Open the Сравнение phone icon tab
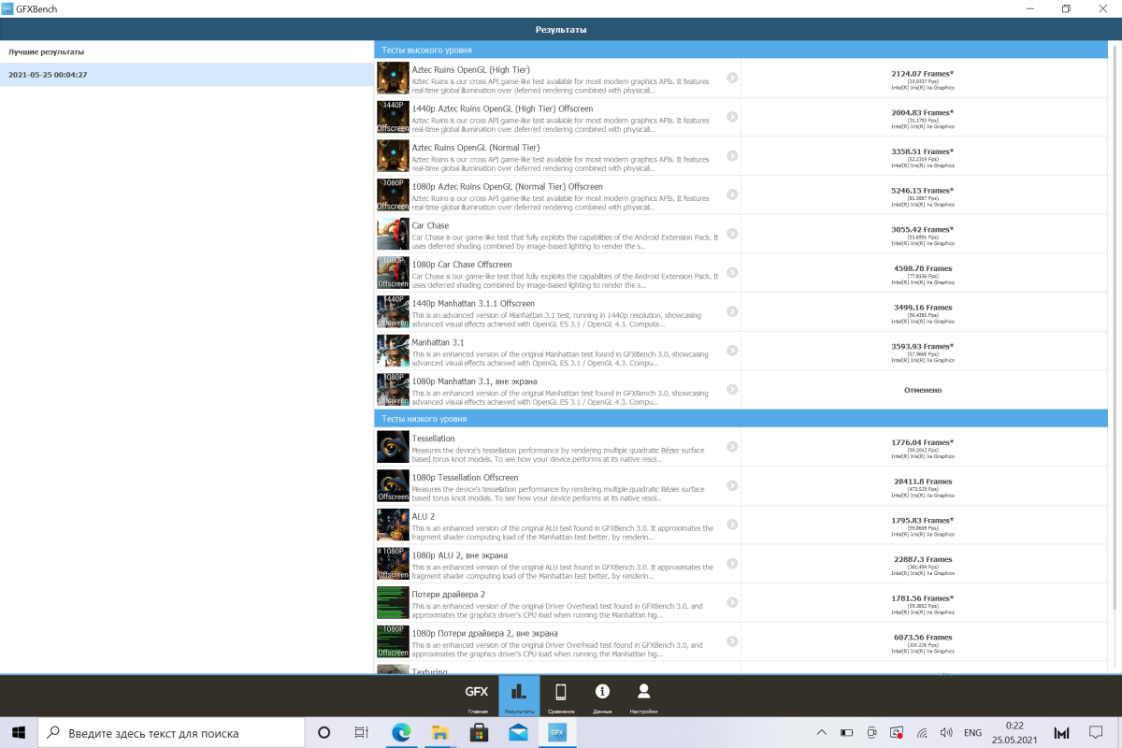Image resolution: width=1122 pixels, height=748 pixels. 561,697
